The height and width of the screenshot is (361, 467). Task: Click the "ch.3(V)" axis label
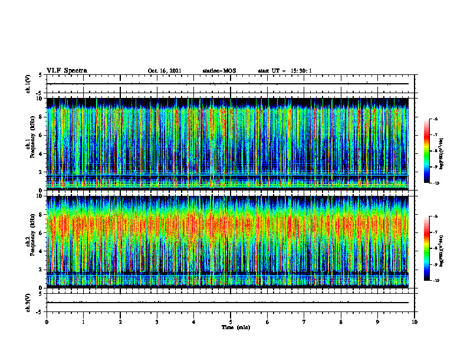(28, 303)
